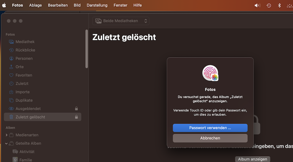This screenshot has width=293, height=162.
Task: Open the Hilfe menu
Action: pyautogui.click(x=137, y=5)
